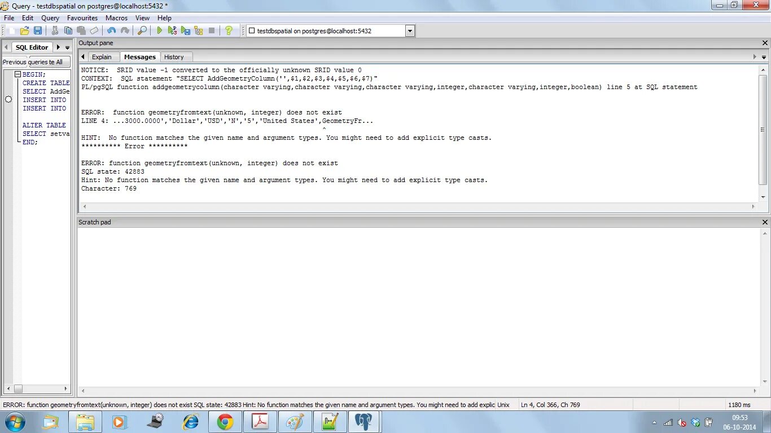Viewport: 771px width, 433px height.
Task: Click the END; line in the editor
Action: 30,142
